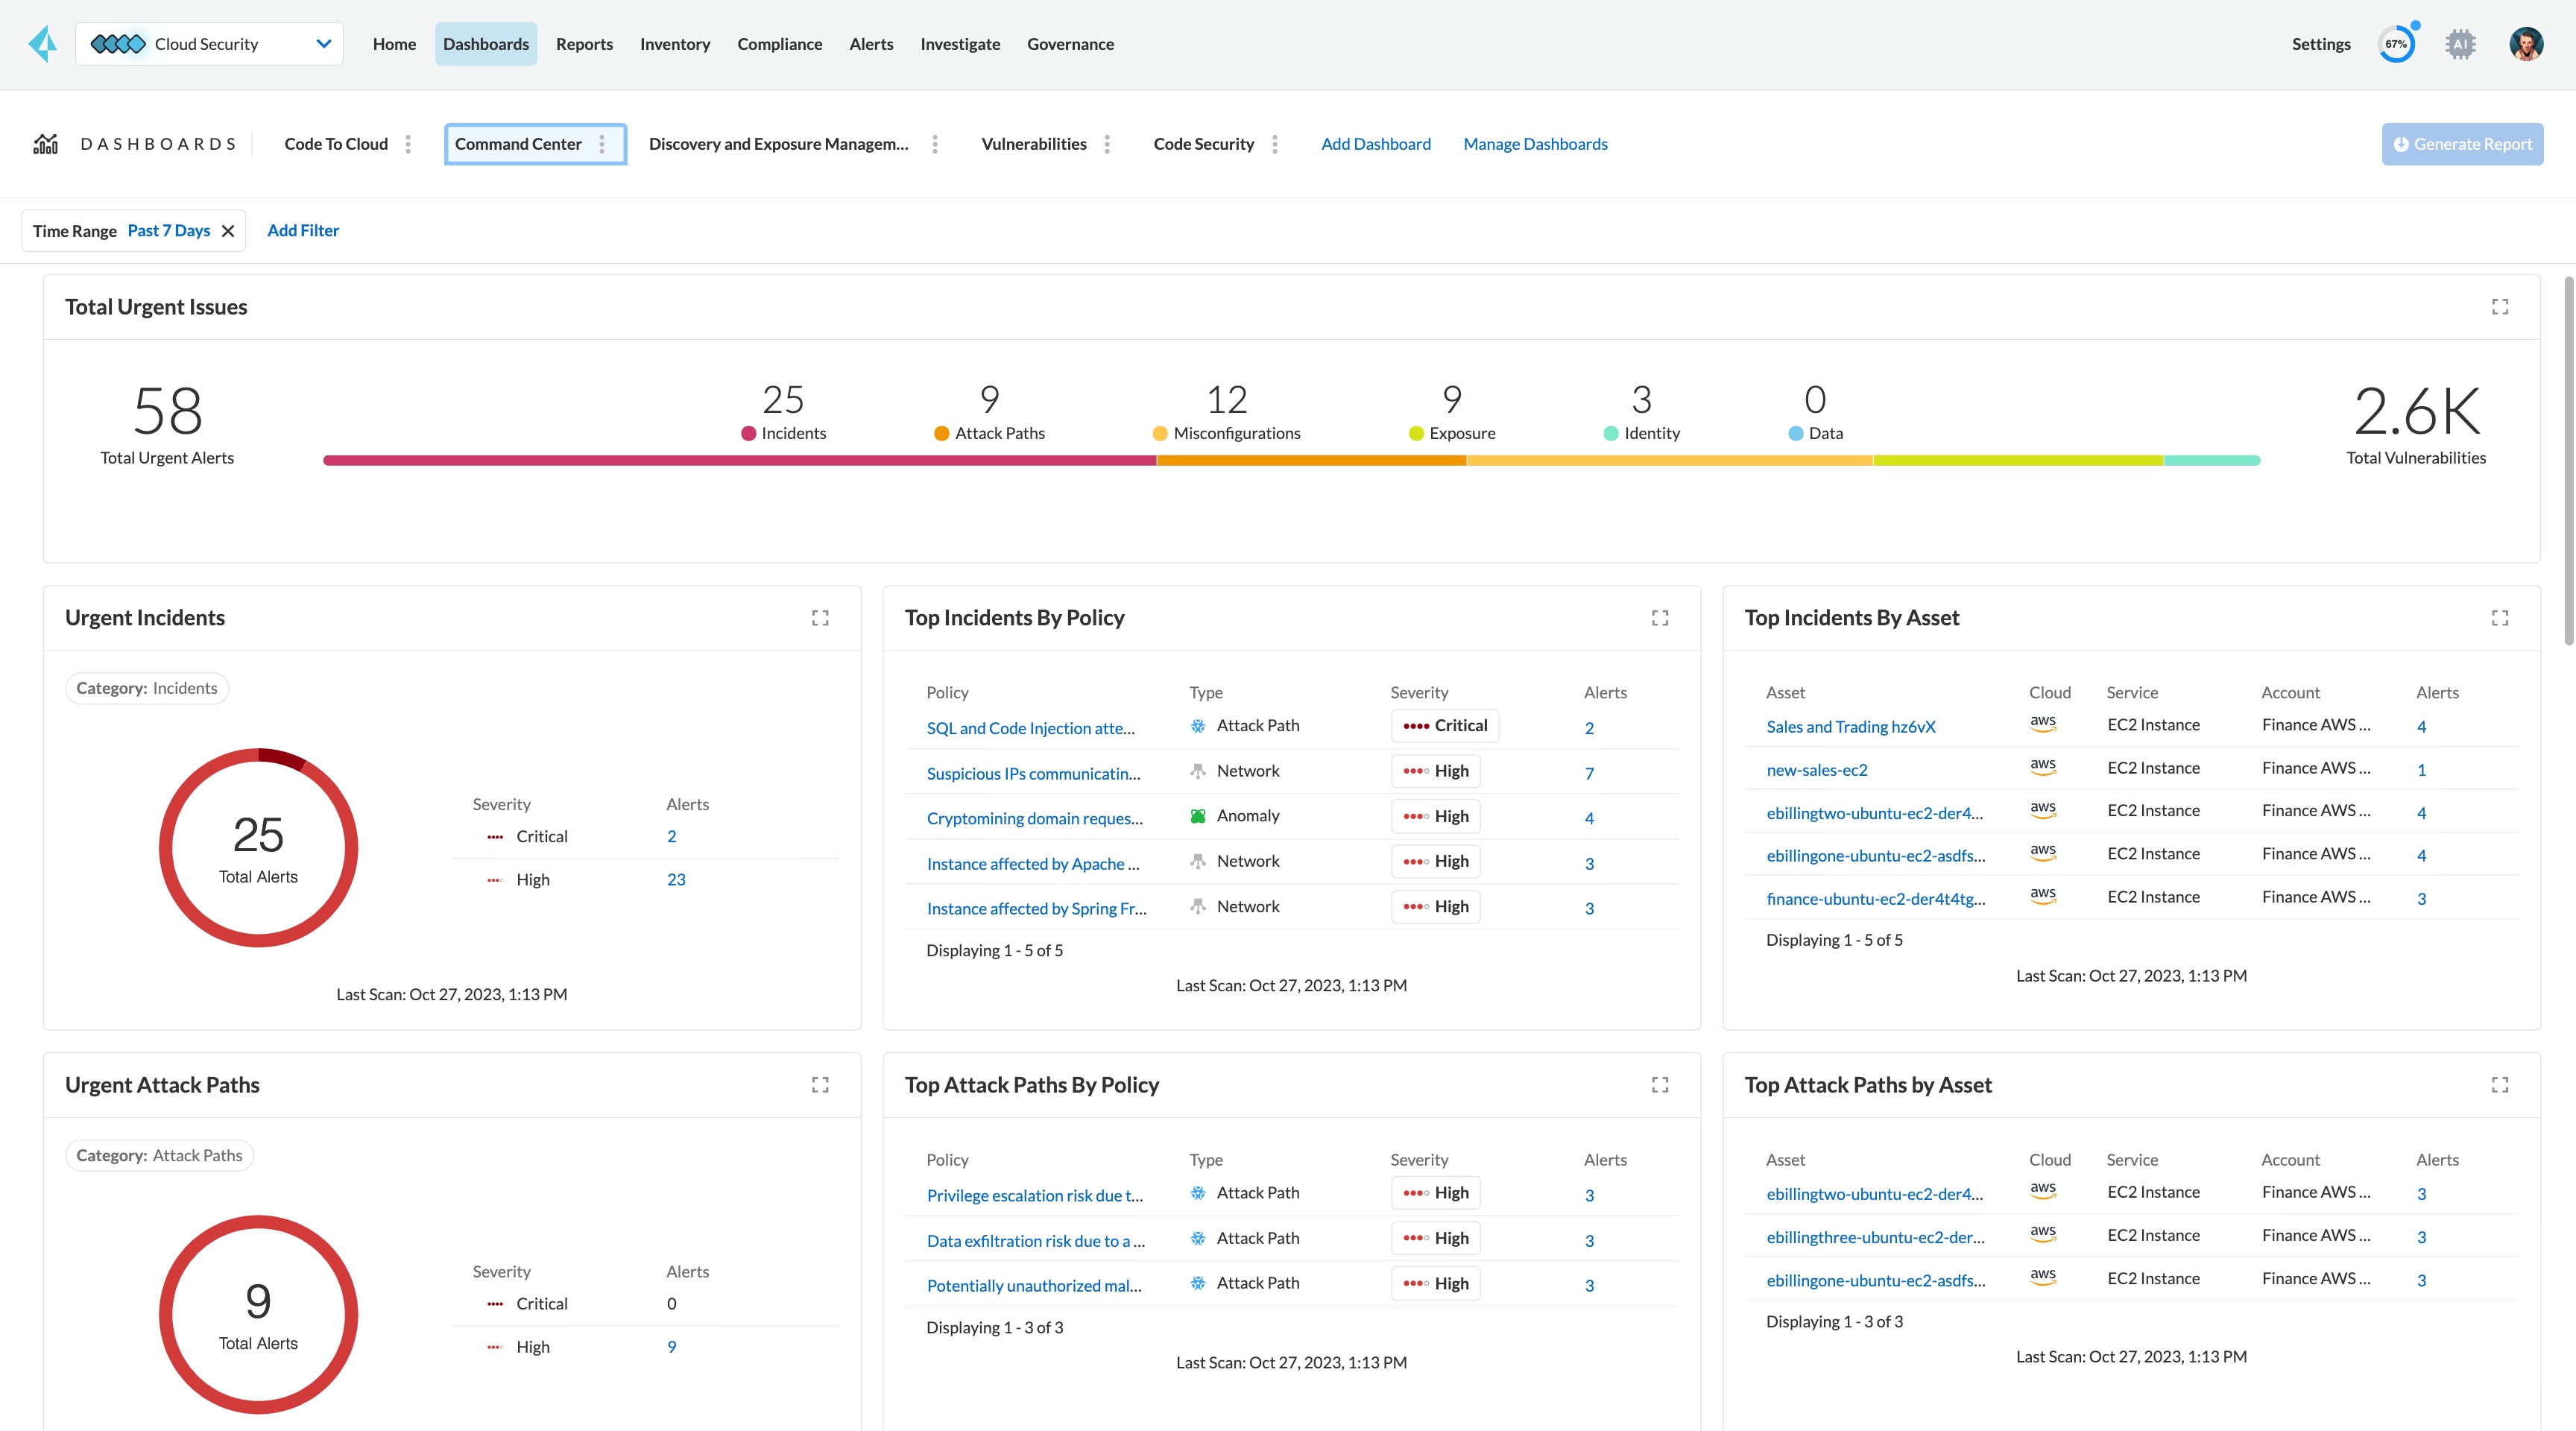The image size is (2576, 1431).
Task: Click Generate Report button
Action: [x=2461, y=143]
